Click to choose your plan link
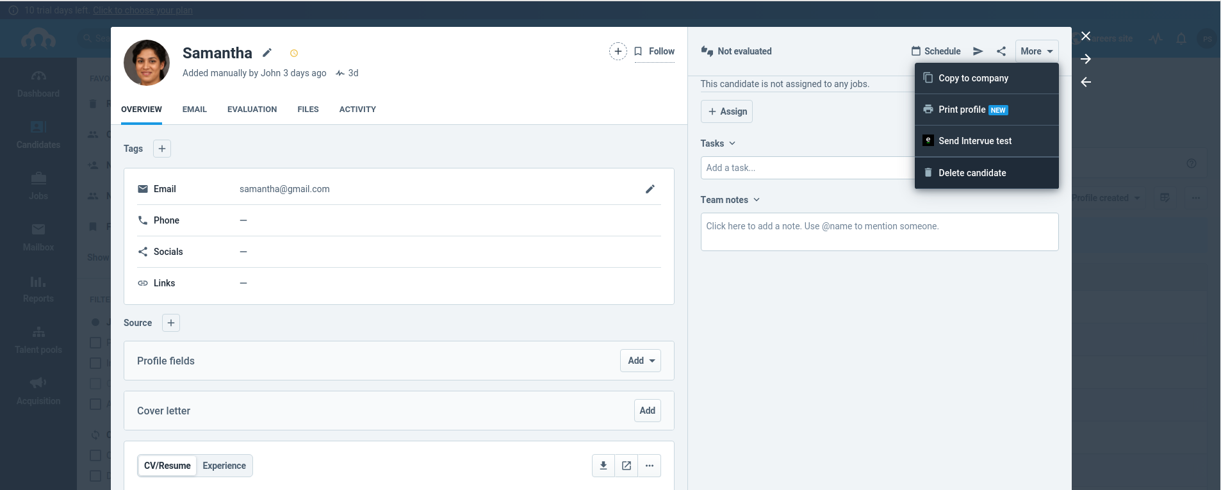Viewport: 1221px width, 490px height. (x=142, y=10)
